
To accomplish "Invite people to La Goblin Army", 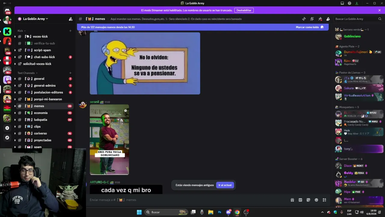I will [71, 19].
